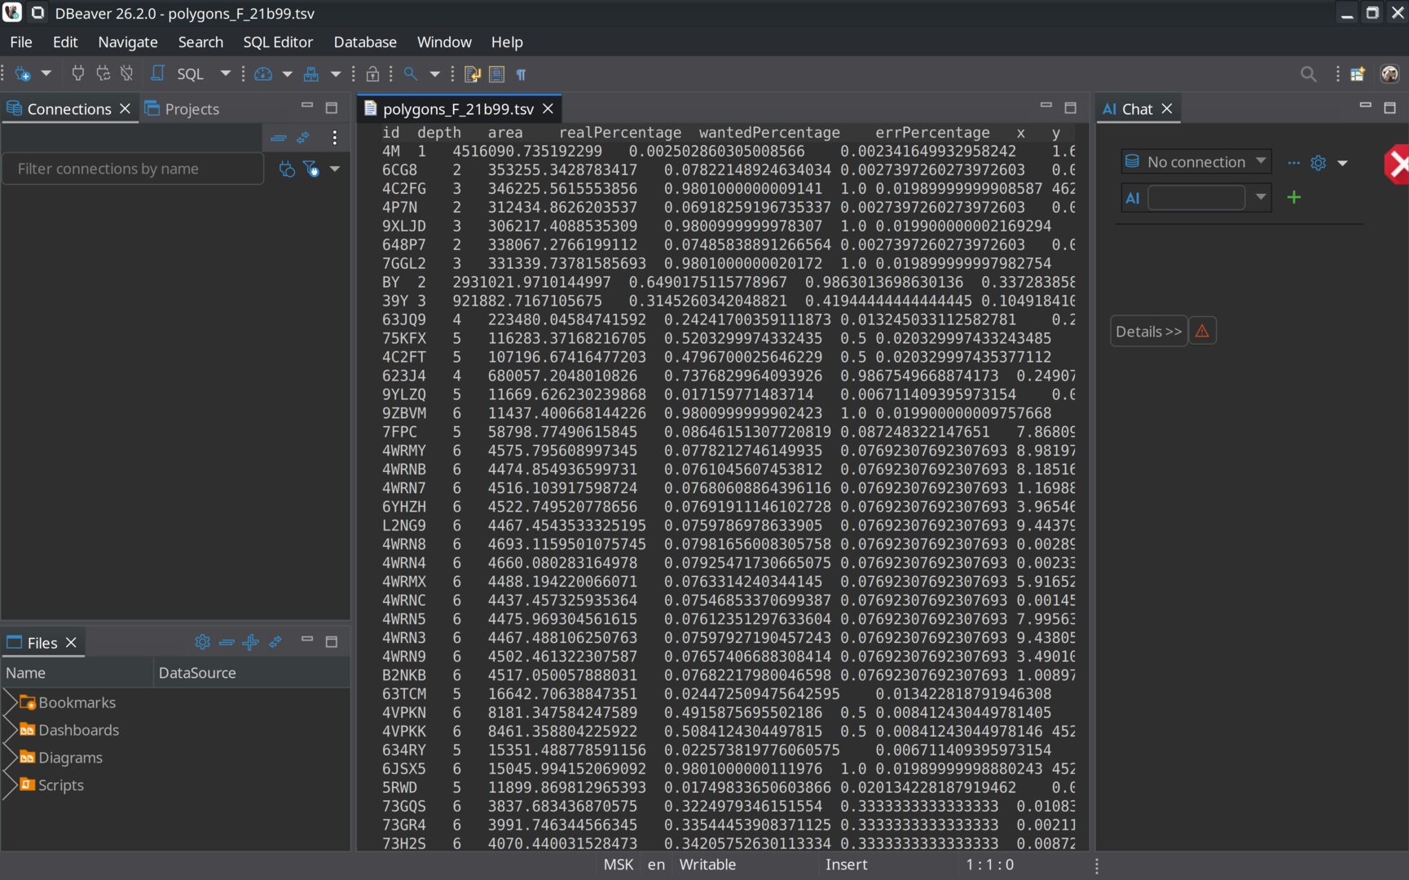Toggle block selection mode icon

tap(496, 74)
